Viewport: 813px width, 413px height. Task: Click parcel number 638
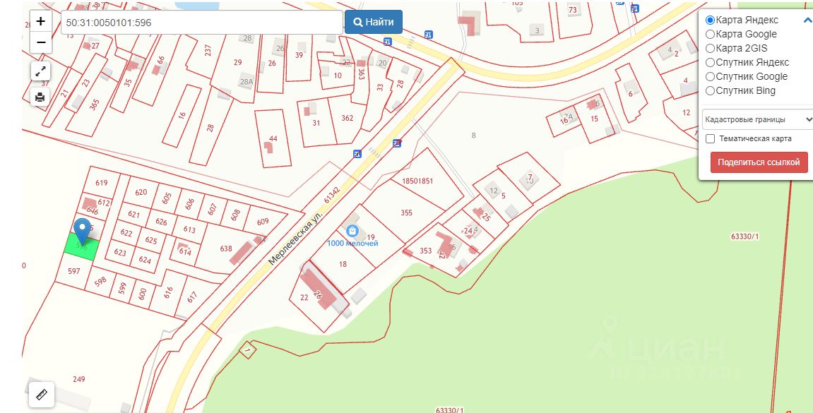click(226, 249)
